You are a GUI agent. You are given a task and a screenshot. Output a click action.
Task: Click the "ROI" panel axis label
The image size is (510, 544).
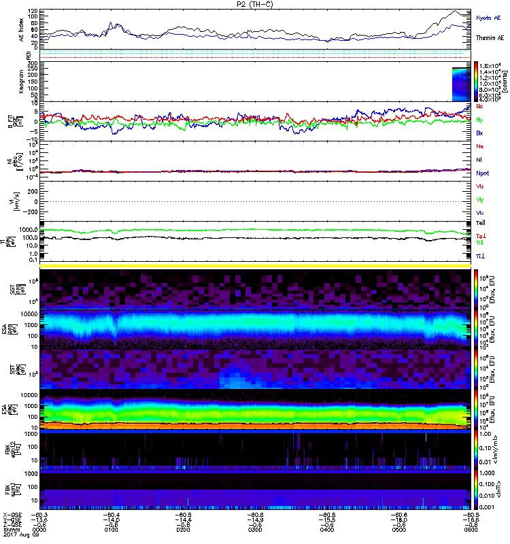pyautogui.click(x=29, y=55)
